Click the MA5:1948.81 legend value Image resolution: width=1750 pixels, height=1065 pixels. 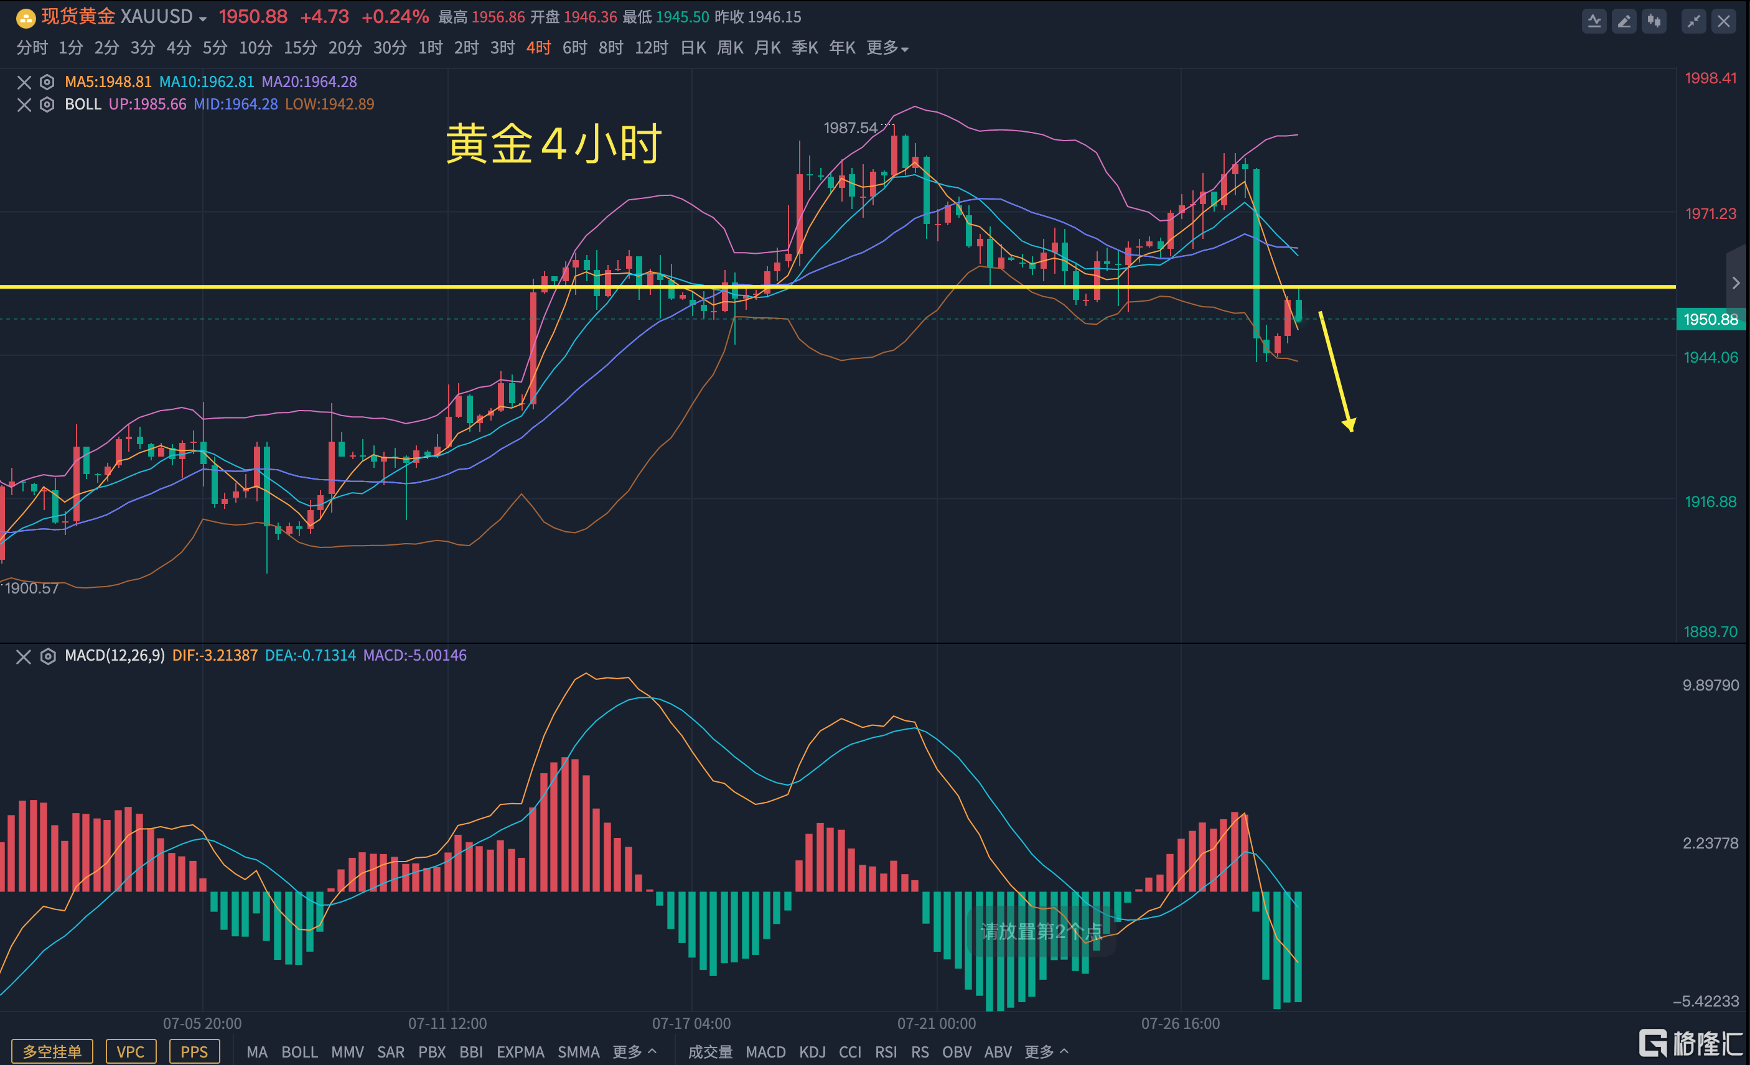coord(108,82)
